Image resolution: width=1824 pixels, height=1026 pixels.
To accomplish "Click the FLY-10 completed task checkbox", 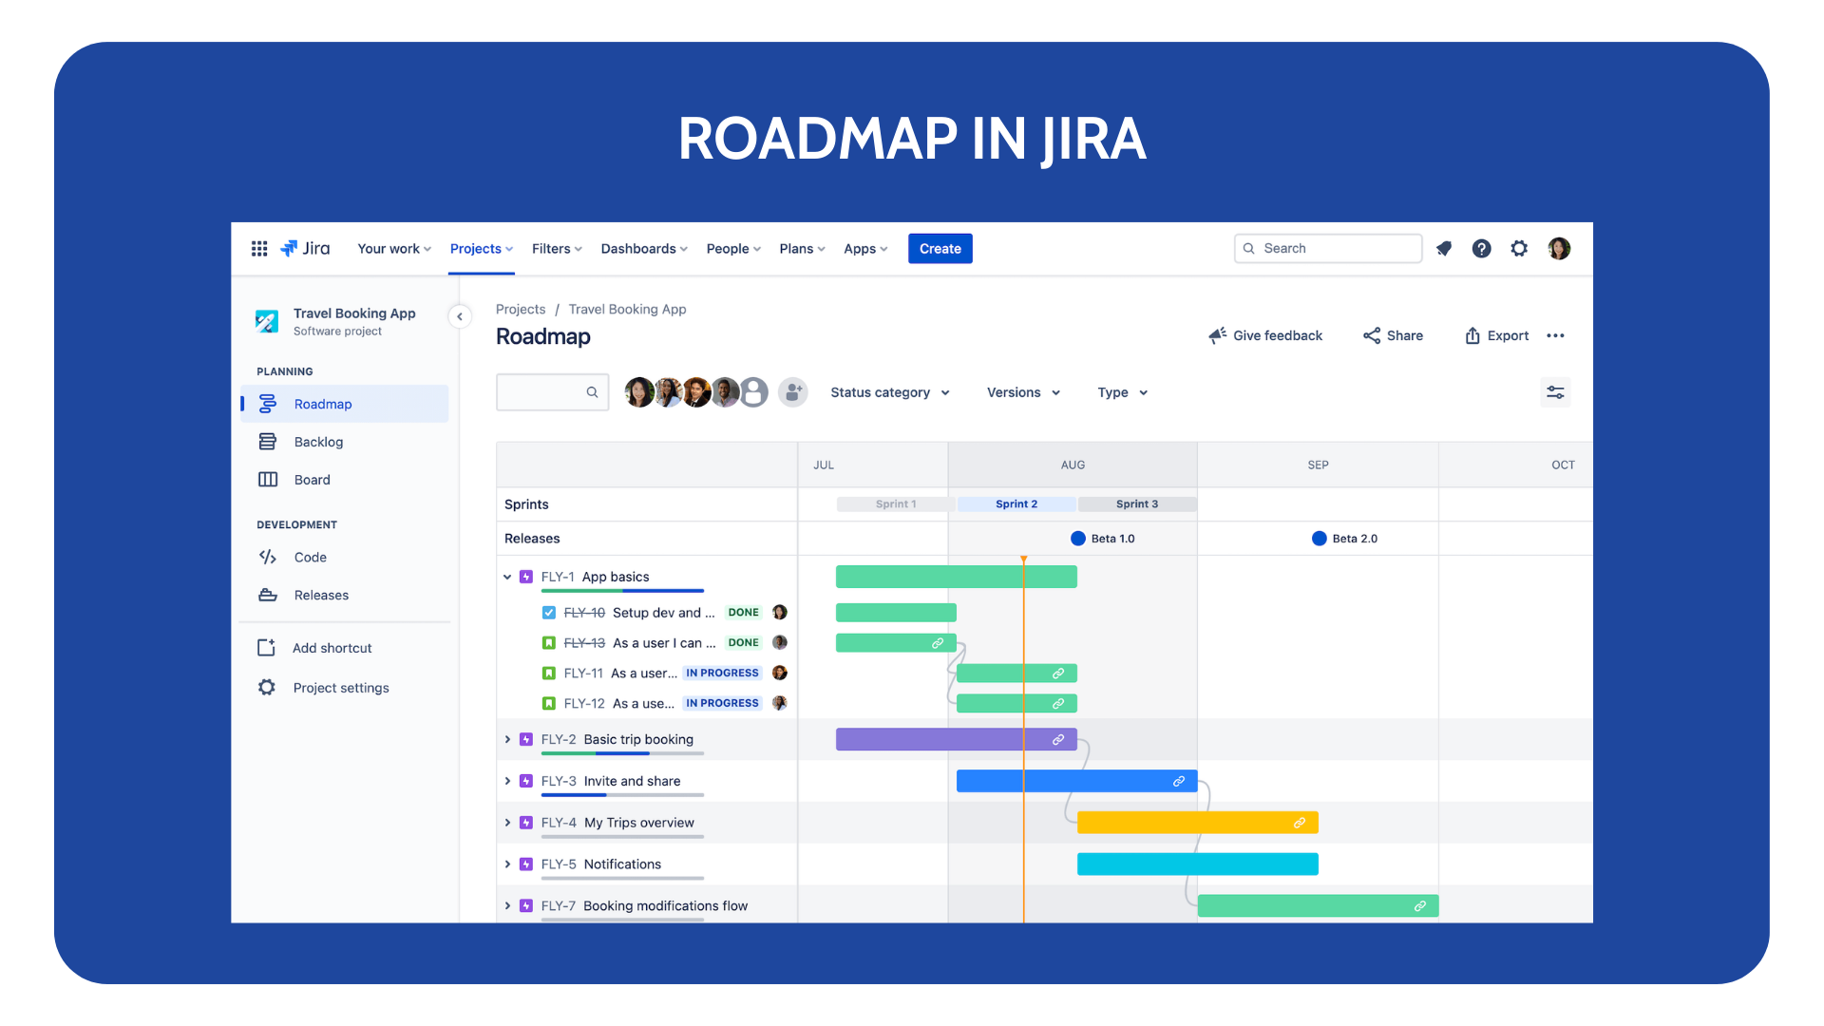I will click(x=549, y=612).
